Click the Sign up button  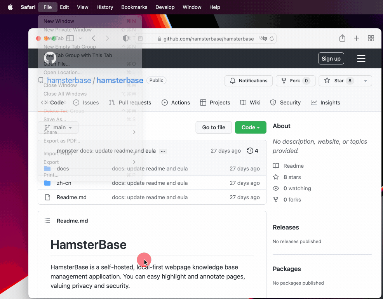(x=331, y=59)
